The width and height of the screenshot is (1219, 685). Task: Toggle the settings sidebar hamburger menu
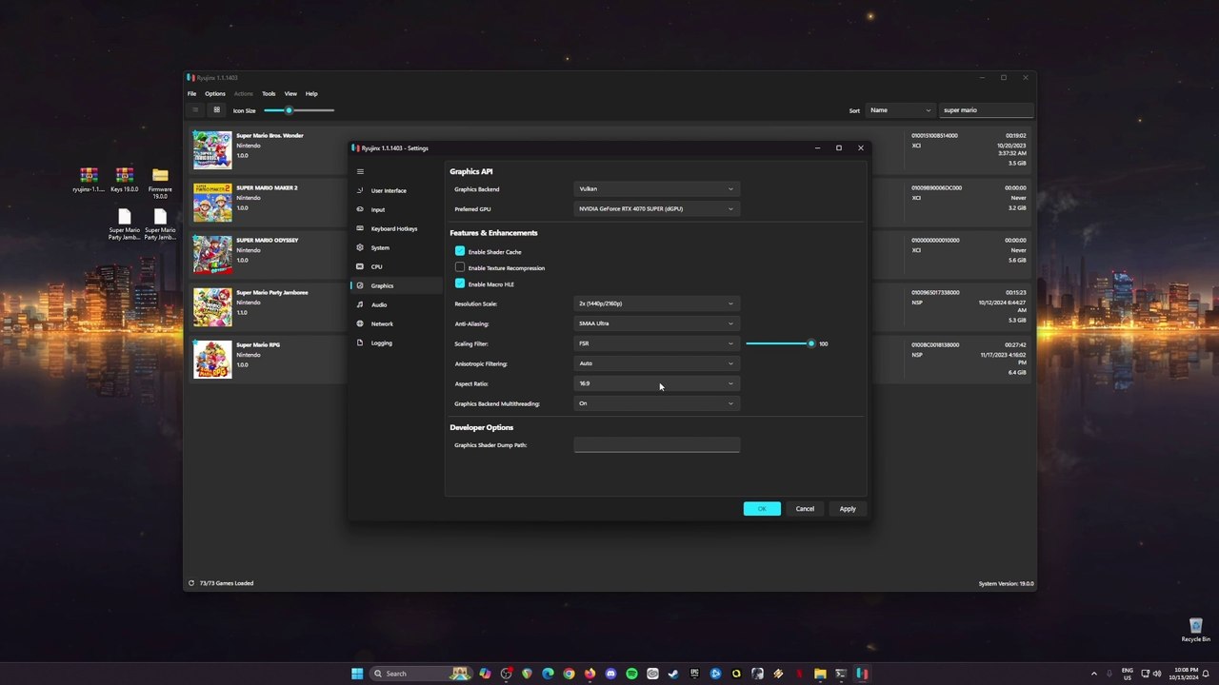[360, 171]
